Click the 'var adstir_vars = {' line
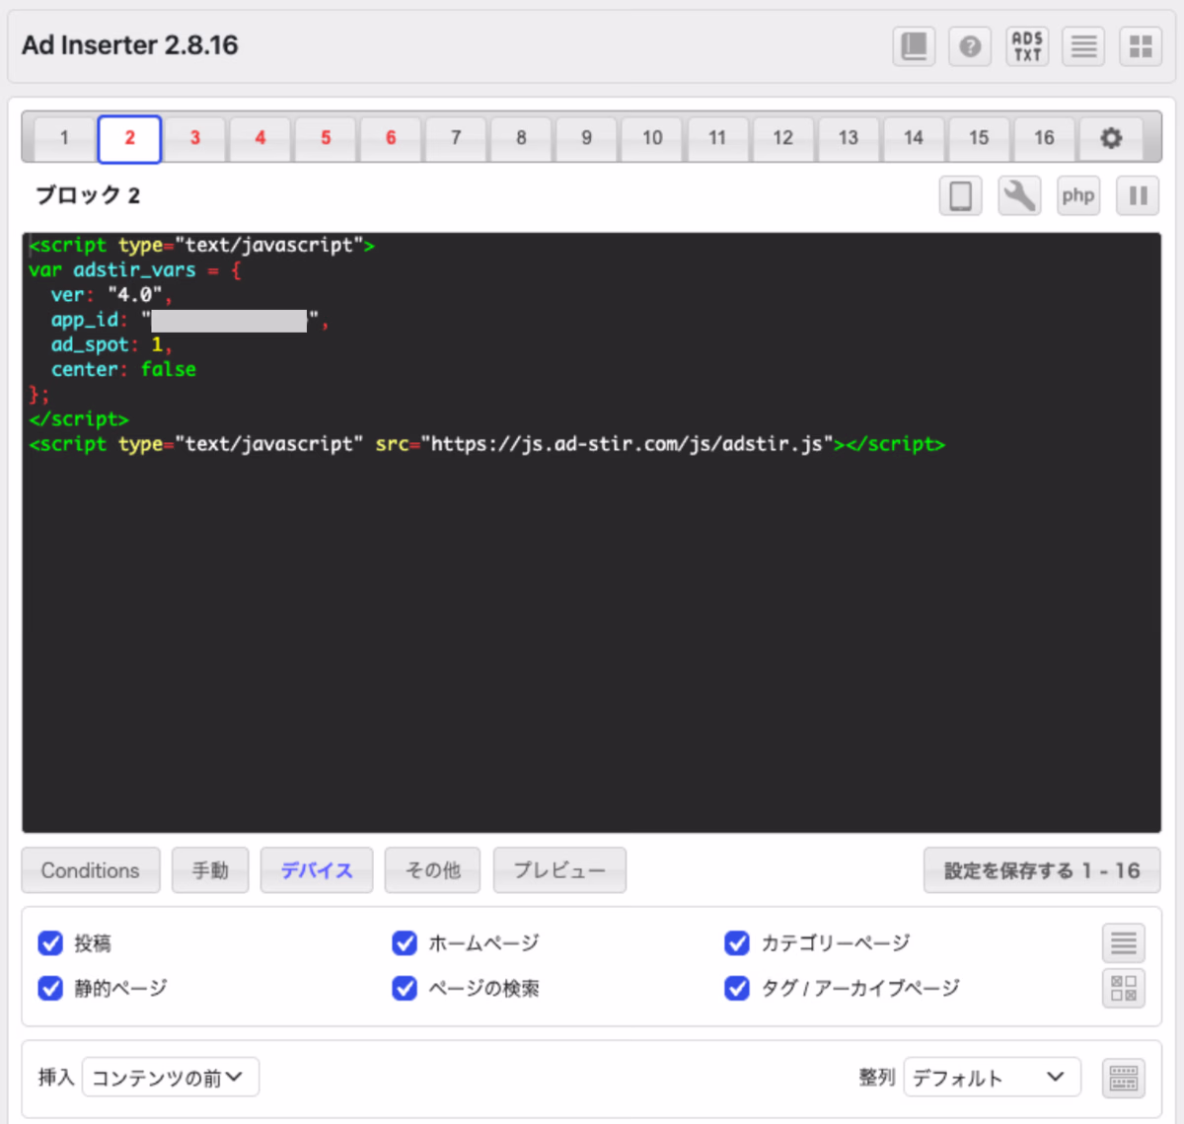The image size is (1184, 1124). [x=135, y=270]
